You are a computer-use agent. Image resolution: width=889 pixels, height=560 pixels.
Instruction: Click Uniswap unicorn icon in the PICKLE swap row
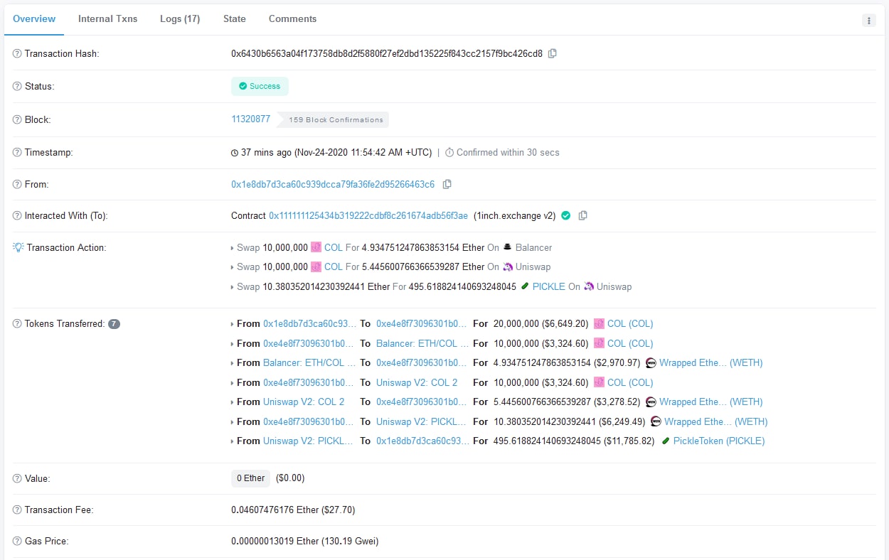coord(589,286)
